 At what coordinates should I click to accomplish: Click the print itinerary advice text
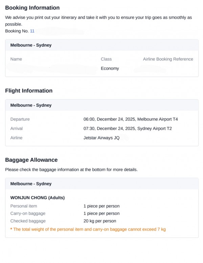[x=98, y=21]
